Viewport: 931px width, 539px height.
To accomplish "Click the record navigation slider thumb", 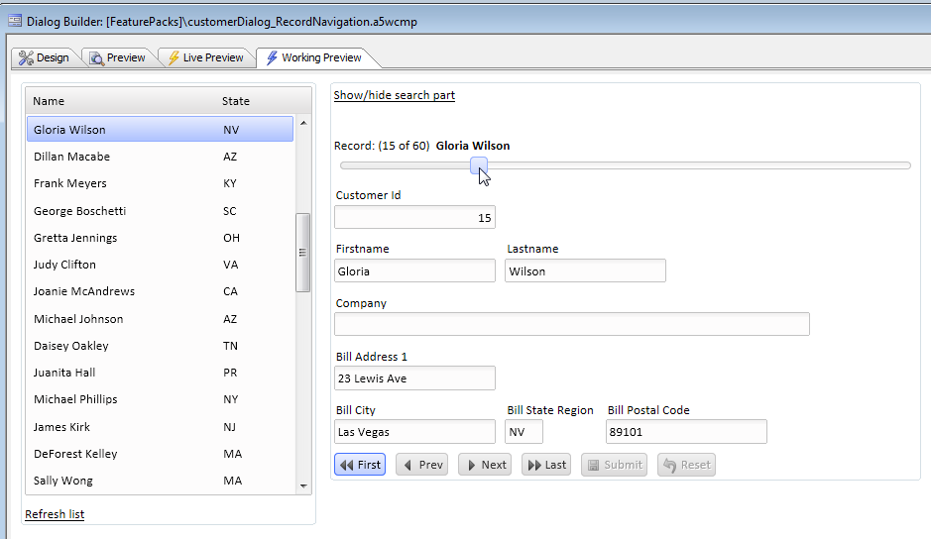I will 479,165.
